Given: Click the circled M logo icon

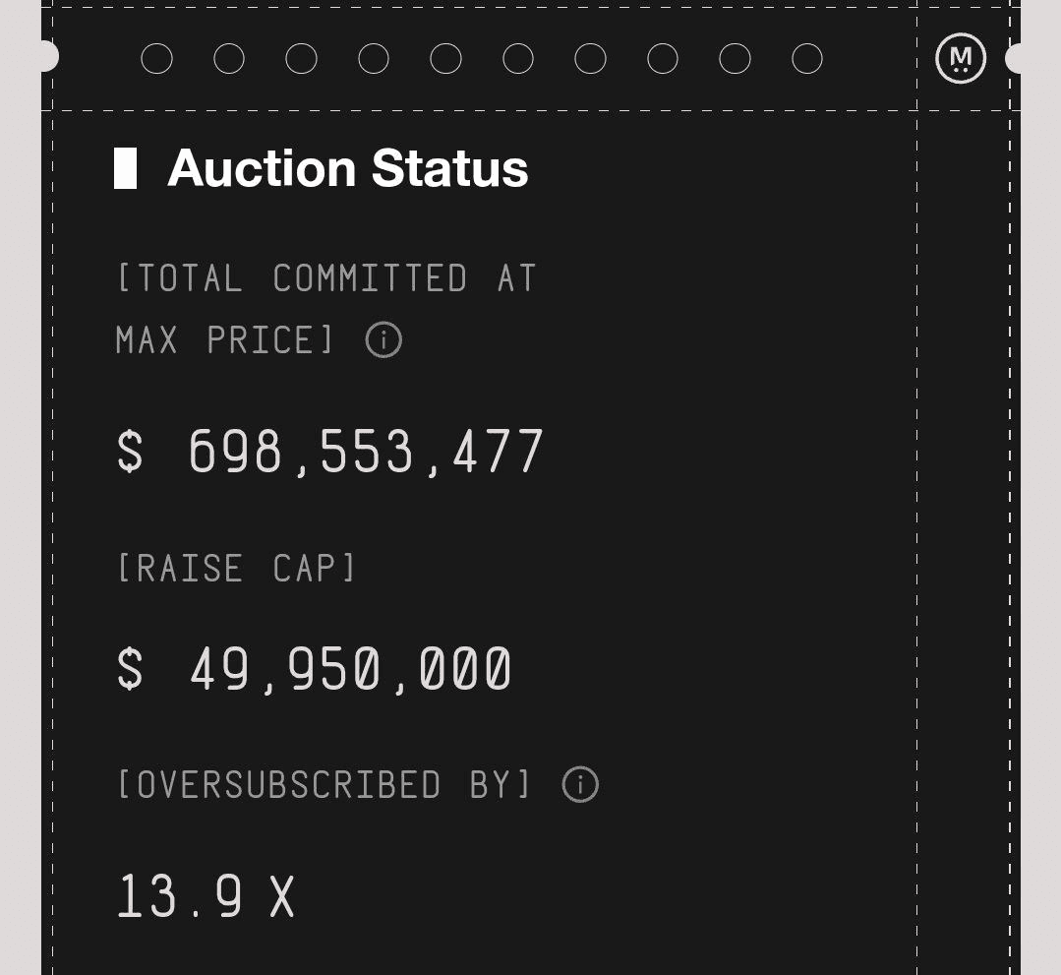Looking at the screenshot, I should tap(961, 59).
